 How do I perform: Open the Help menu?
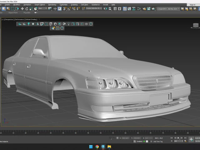(113, 5)
